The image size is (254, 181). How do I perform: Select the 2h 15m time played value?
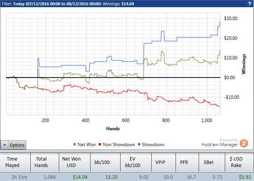click(x=19, y=177)
